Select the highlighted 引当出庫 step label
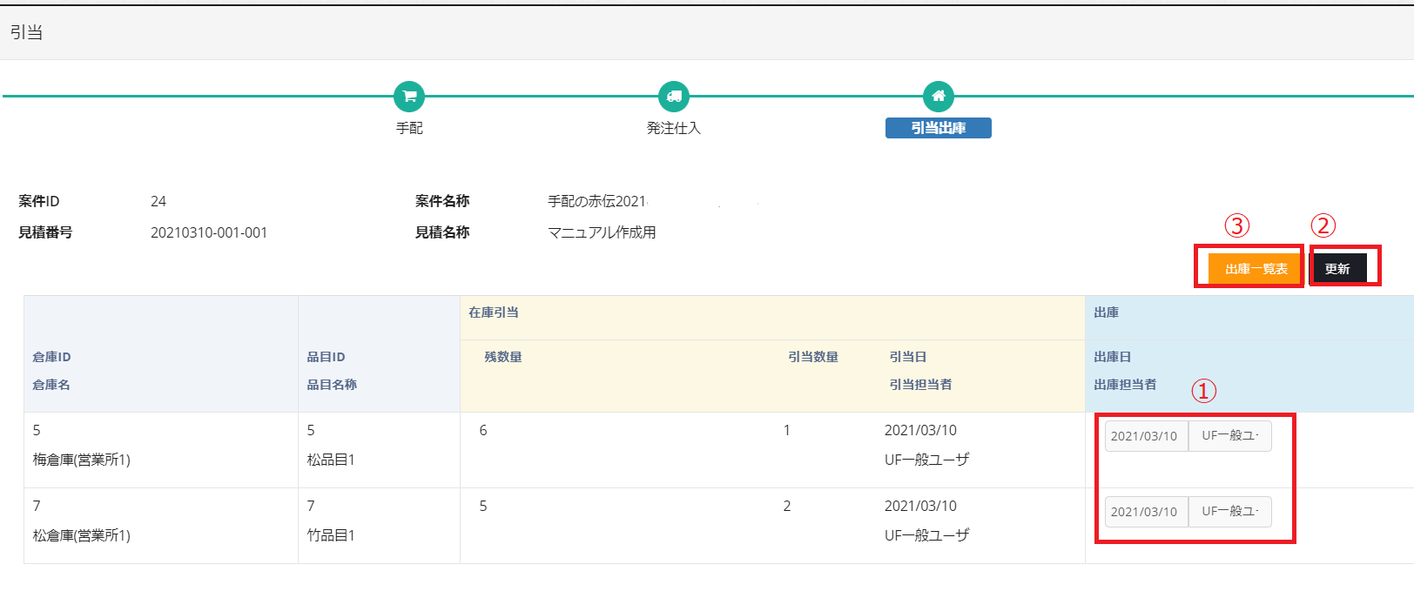Screen dimensions: 1414x598 tap(938, 128)
